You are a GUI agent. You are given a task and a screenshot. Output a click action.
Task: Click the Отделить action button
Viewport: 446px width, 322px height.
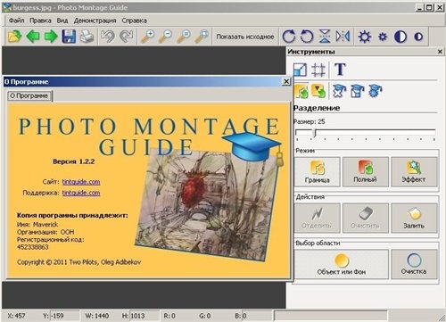coord(318,218)
